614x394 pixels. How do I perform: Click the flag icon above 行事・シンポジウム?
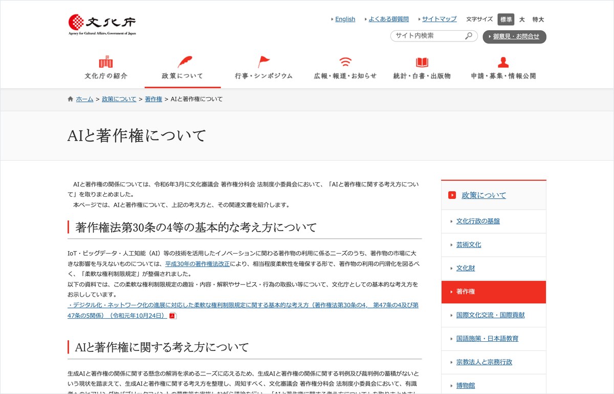pyautogui.click(x=264, y=62)
